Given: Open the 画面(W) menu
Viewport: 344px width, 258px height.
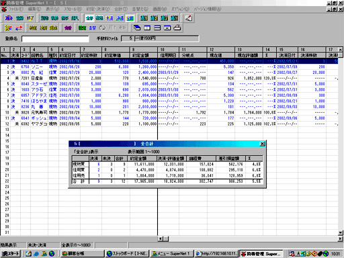Looking at the screenshot, I should coord(160,9).
